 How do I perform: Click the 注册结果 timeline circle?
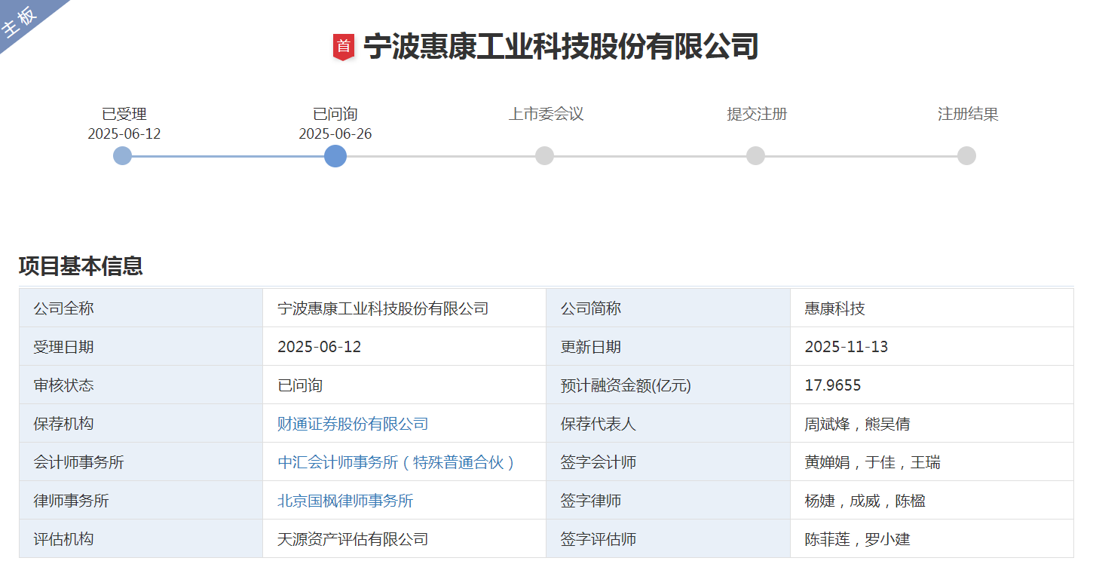tap(966, 156)
